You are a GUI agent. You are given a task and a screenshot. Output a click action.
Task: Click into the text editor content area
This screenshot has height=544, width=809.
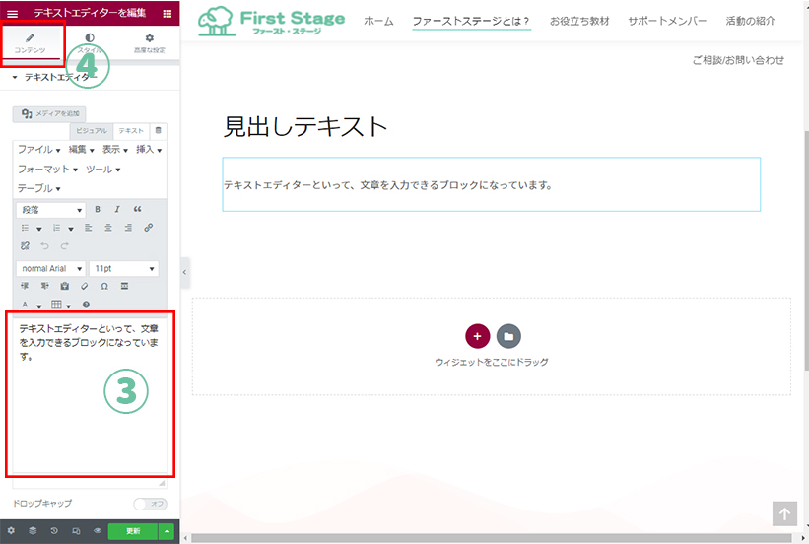(x=89, y=414)
